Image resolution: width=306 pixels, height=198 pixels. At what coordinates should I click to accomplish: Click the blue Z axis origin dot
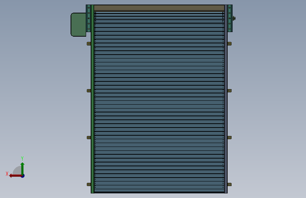pos(23,176)
